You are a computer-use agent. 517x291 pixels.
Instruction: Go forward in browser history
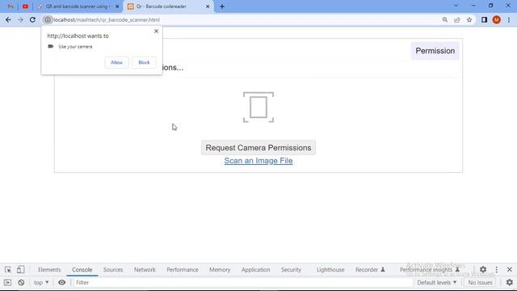[x=20, y=19]
